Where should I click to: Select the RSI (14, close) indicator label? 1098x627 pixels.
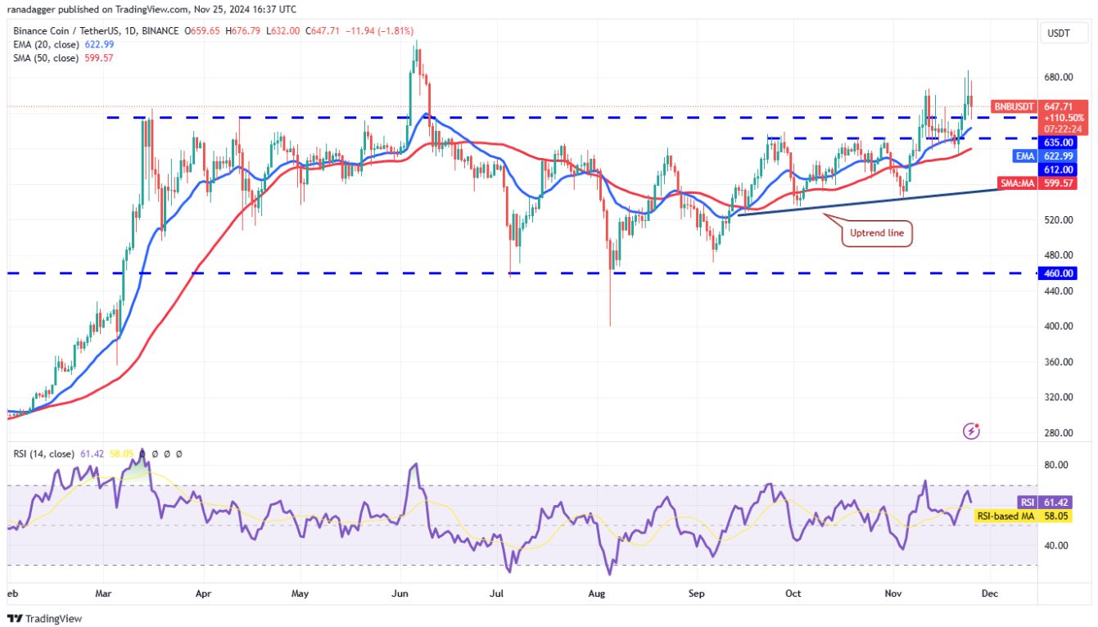point(45,452)
